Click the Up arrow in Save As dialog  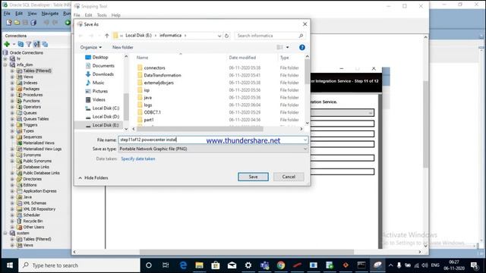[106, 36]
